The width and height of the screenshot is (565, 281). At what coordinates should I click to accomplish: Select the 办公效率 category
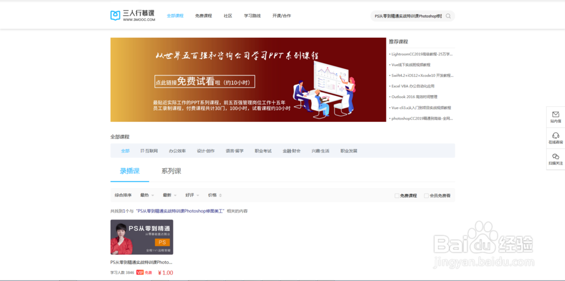pos(177,151)
